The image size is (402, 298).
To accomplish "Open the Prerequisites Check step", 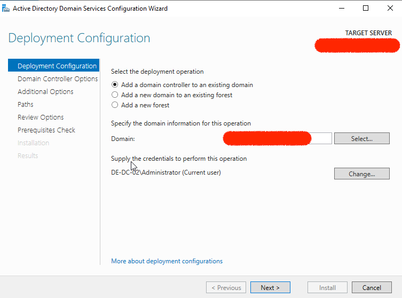I will 46,130.
